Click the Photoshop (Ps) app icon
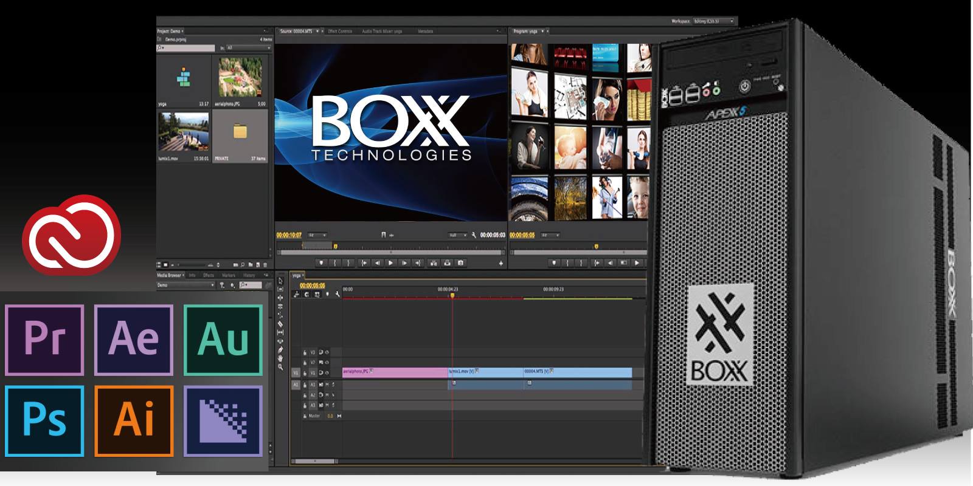This screenshot has height=486, width=973. (44, 420)
